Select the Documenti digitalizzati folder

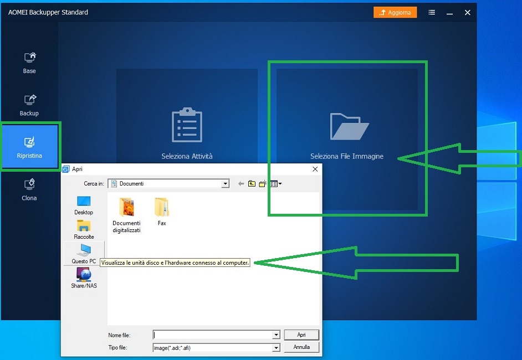click(126, 215)
